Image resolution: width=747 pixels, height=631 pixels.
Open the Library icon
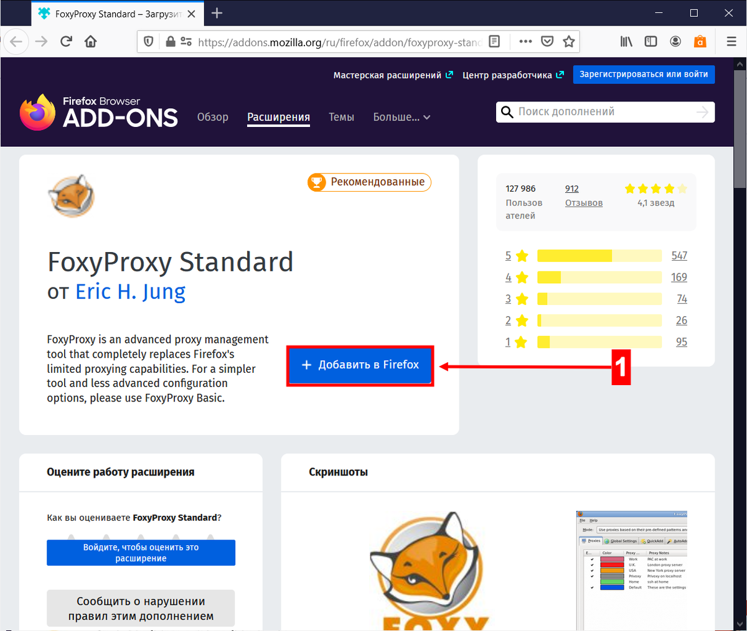tap(626, 42)
